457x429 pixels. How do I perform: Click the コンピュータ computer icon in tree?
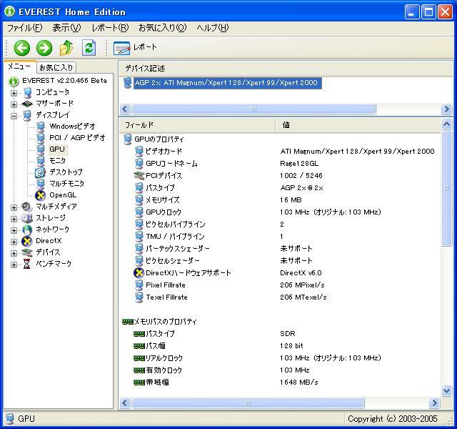coord(27,93)
